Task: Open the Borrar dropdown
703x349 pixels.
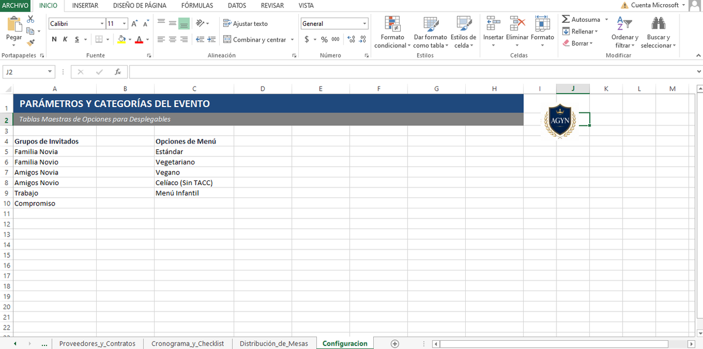Action: (x=578, y=43)
